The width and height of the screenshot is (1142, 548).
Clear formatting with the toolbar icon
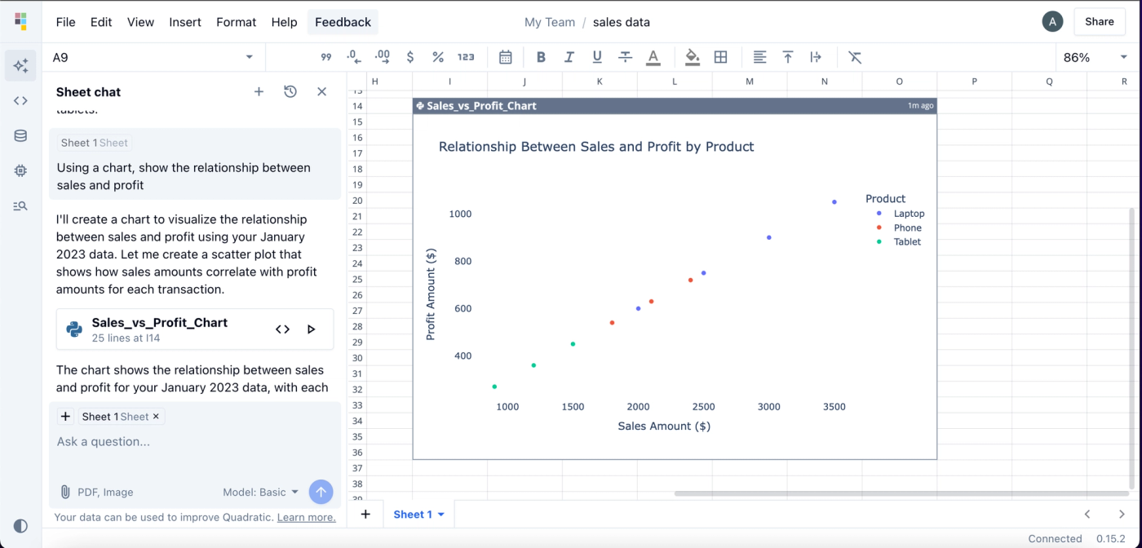(x=855, y=57)
